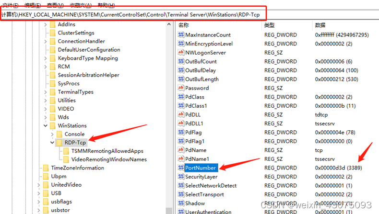Click the SelectTransport DWORD icon

tap(181, 194)
